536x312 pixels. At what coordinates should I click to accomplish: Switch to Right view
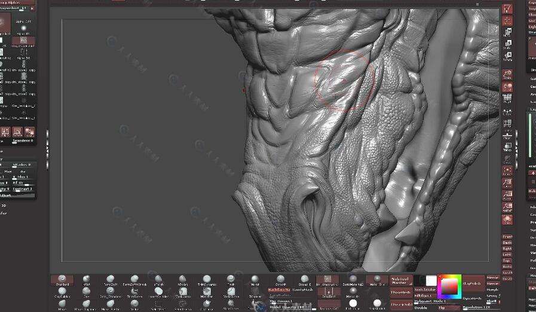coord(507,249)
